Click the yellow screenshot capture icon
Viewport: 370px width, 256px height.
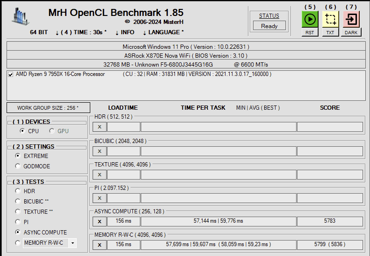point(330,19)
